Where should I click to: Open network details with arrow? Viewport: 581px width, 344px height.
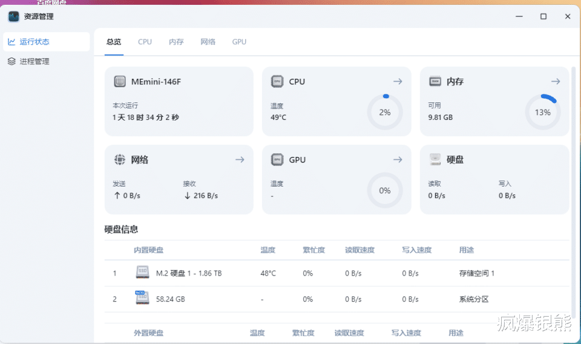(240, 160)
